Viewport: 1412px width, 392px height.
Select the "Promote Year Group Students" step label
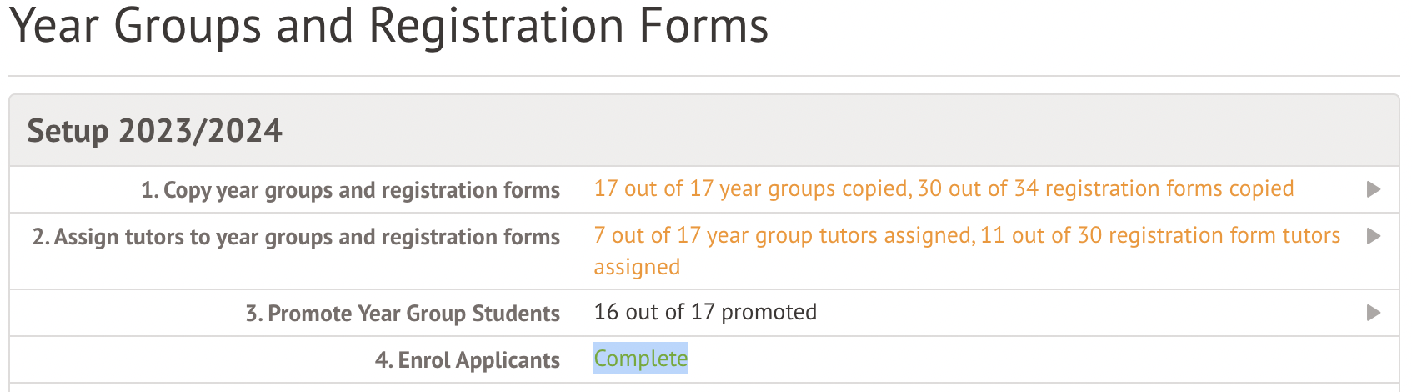pyautogui.click(x=413, y=314)
